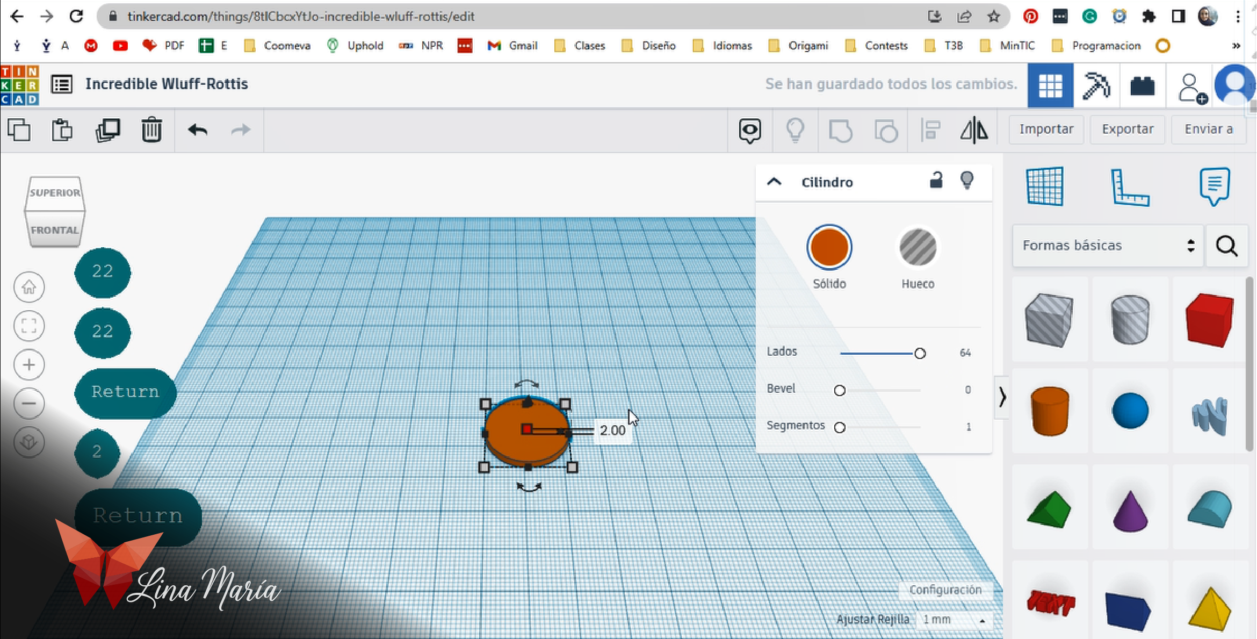Screen dimensions: 1257x639
Task: Click the hide objects tool icon
Action: coord(794,129)
